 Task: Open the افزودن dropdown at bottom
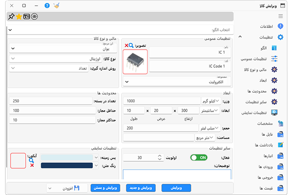tap(67, 188)
